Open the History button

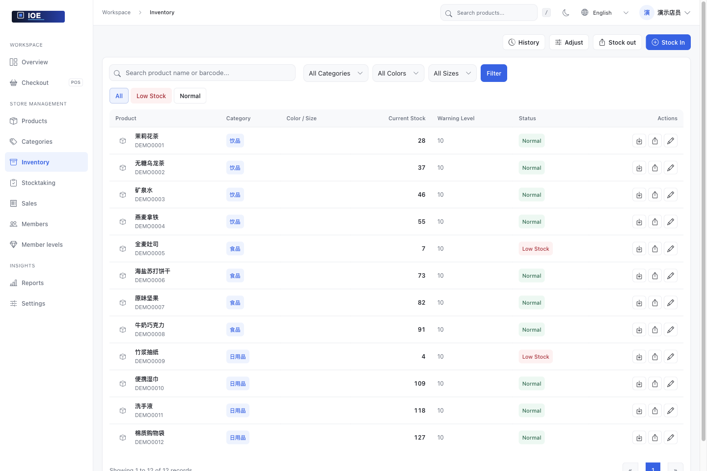[524, 42]
